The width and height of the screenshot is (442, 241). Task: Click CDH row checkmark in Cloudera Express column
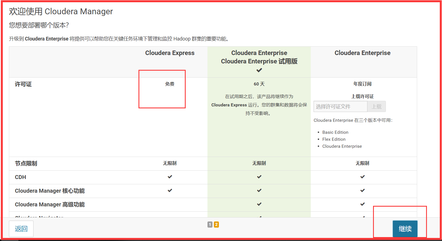coord(170,177)
